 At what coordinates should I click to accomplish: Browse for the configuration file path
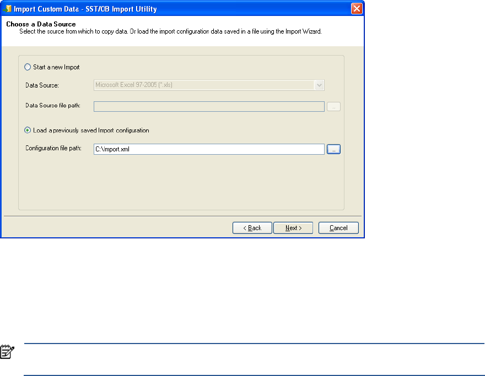pyautogui.click(x=334, y=149)
